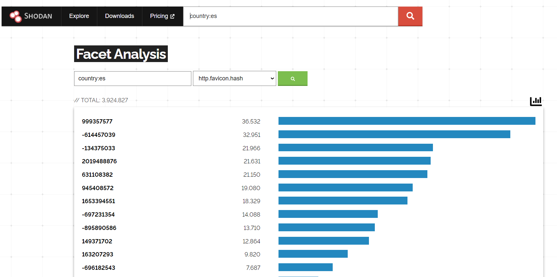Select favicon hash -696182543
Image resolution: width=557 pixels, height=277 pixels.
(x=99, y=268)
